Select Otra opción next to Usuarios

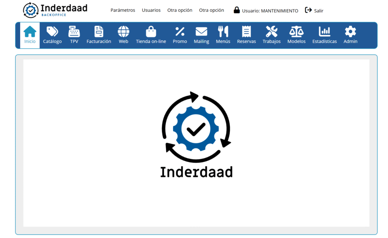click(180, 10)
